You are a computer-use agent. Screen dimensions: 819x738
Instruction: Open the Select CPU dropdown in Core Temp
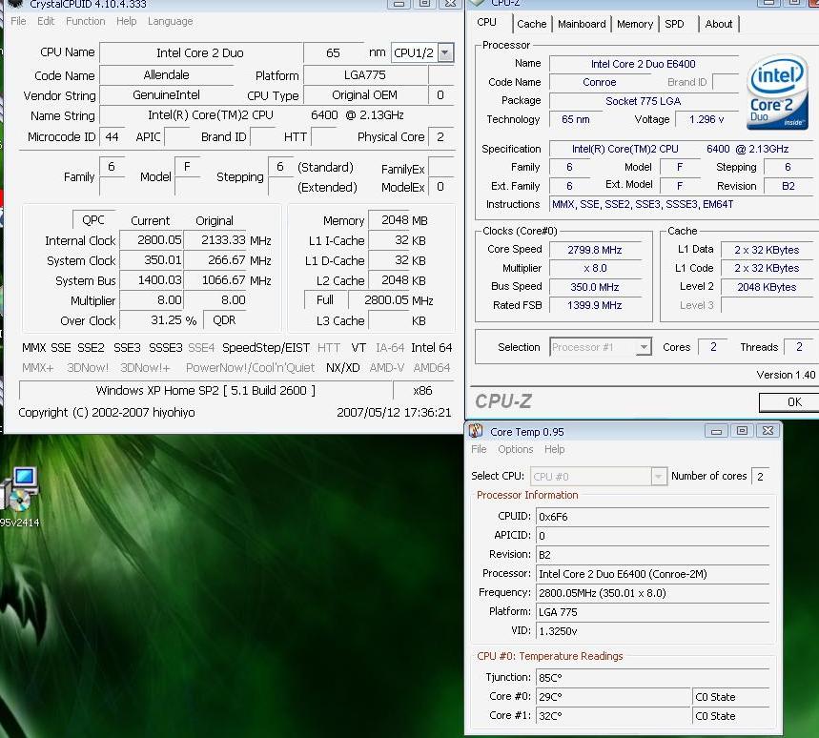pyautogui.click(x=658, y=476)
